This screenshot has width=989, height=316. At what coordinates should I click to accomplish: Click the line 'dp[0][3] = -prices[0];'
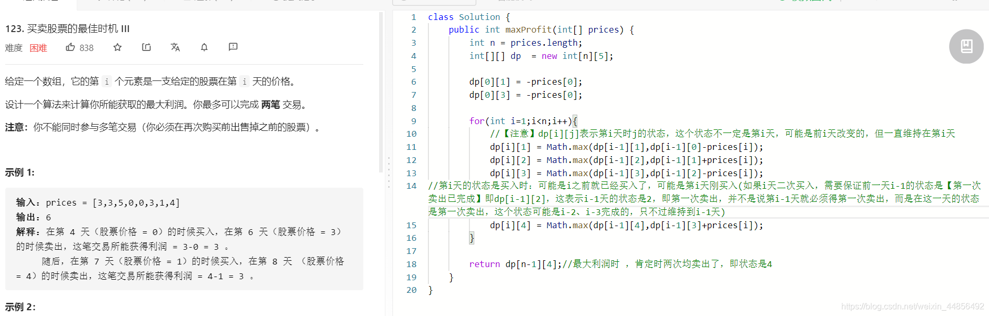(x=526, y=95)
